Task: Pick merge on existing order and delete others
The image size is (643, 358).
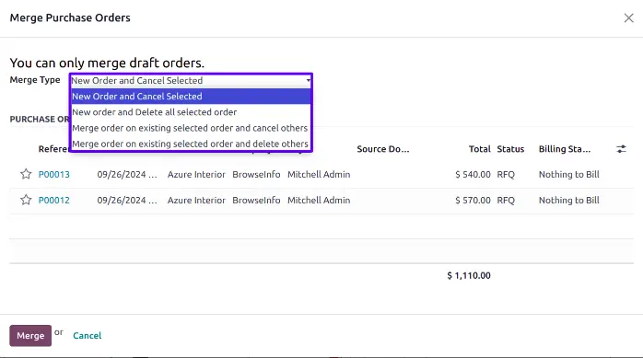Action: click(191, 144)
